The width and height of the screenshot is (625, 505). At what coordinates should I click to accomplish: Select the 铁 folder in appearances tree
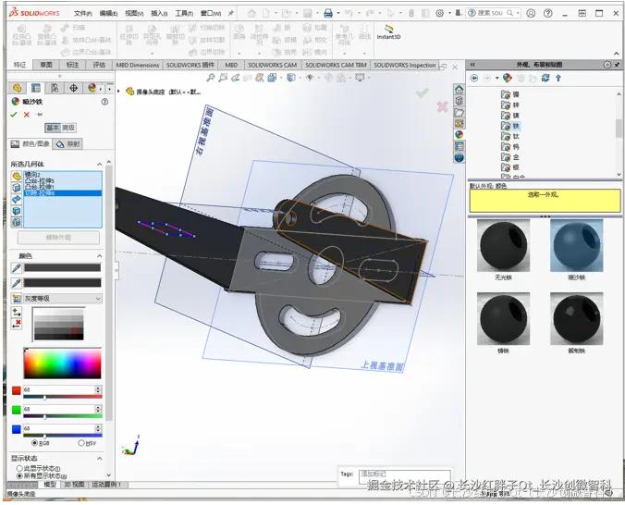(510, 126)
